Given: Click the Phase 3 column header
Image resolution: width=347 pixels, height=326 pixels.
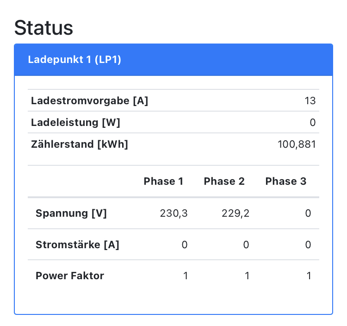Looking at the screenshot, I should (285, 182).
